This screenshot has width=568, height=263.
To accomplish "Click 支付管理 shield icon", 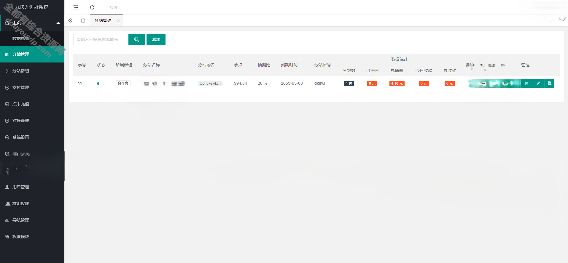I will [7, 87].
